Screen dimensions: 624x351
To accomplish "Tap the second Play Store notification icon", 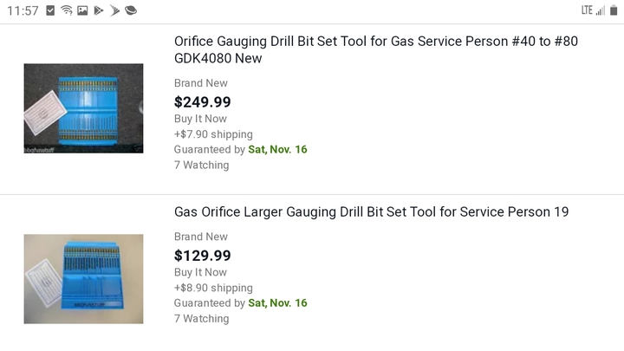I will pos(114,10).
